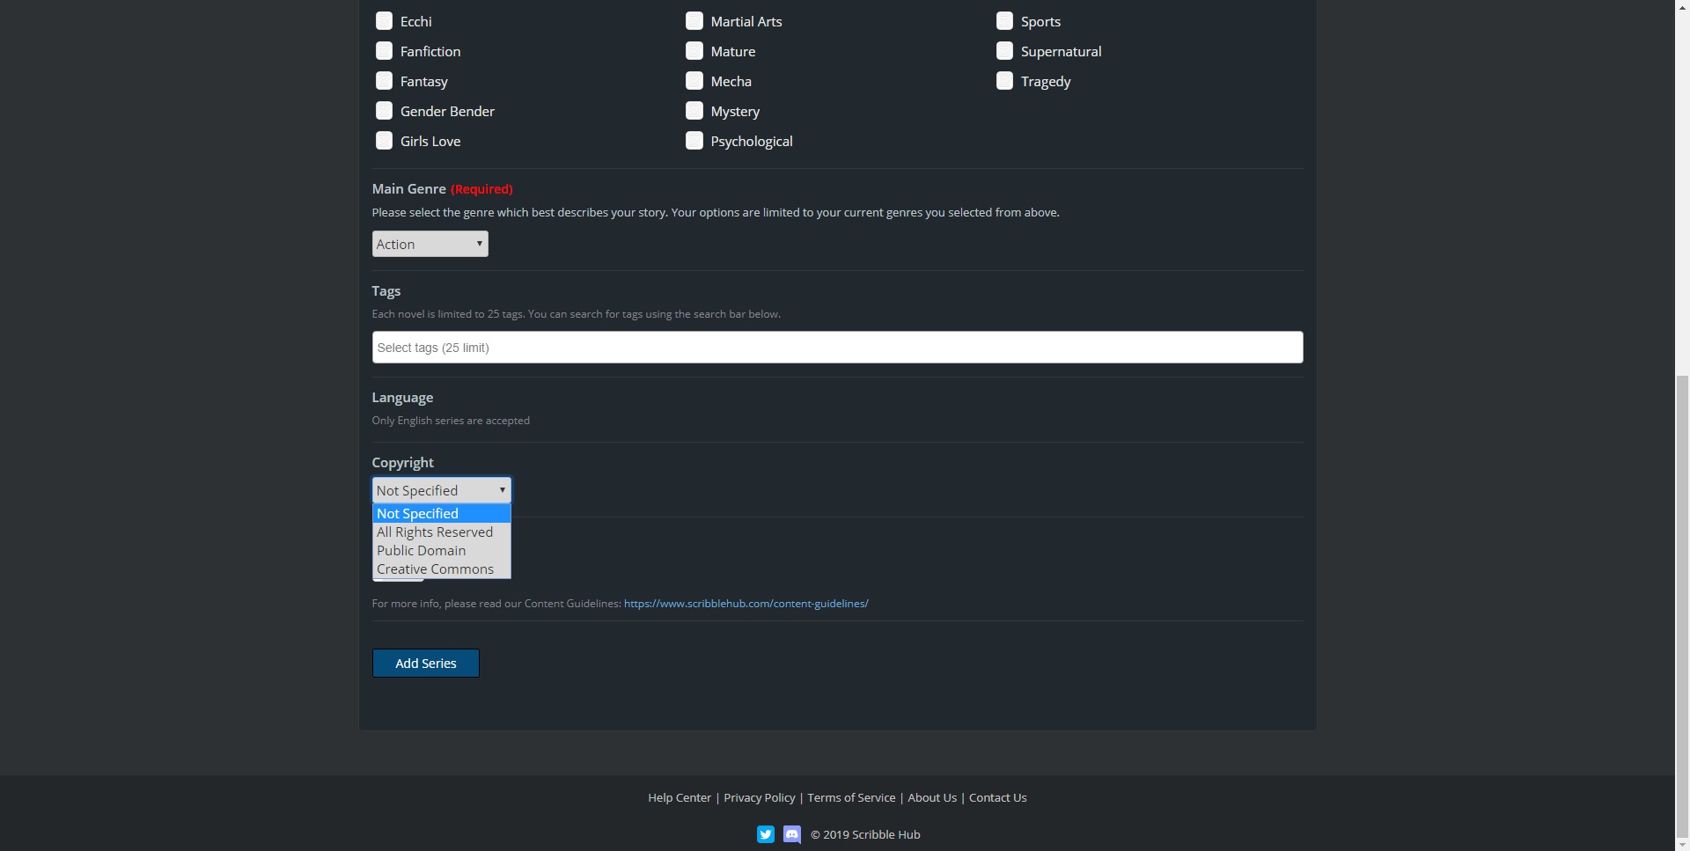Select Public Domain from copyright list
Screen dimensions: 1690x851
click(x=422, y=551)
